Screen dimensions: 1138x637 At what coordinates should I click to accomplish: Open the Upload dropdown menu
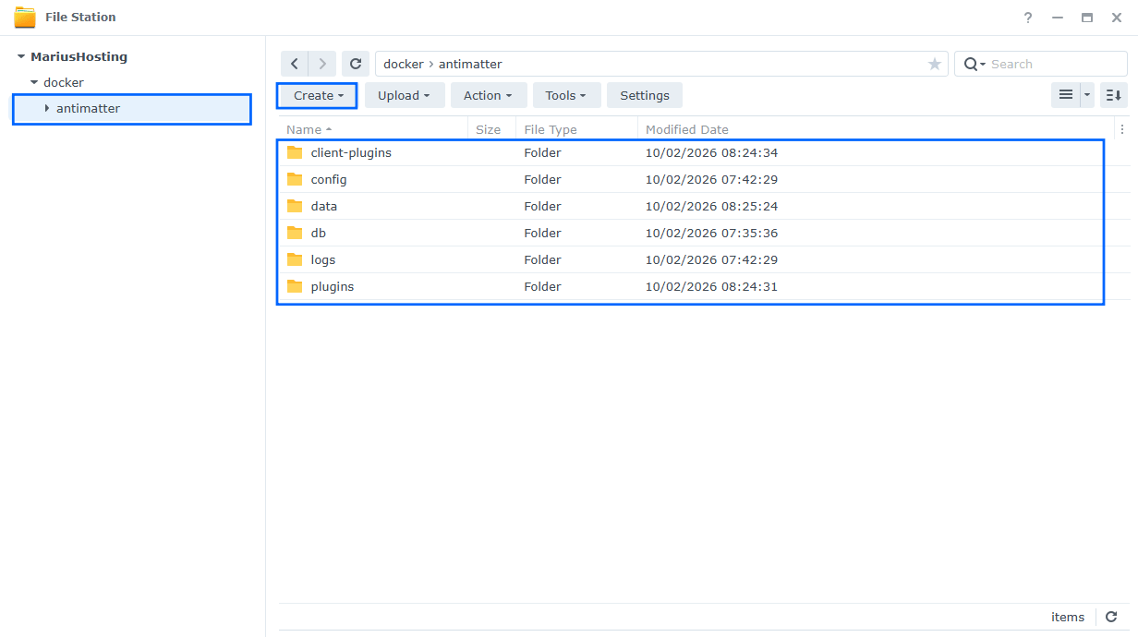[x=405, y=95]
